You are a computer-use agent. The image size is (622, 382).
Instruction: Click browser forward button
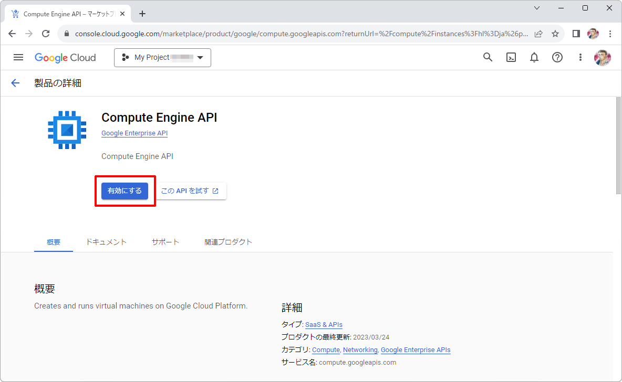(29, 34)
